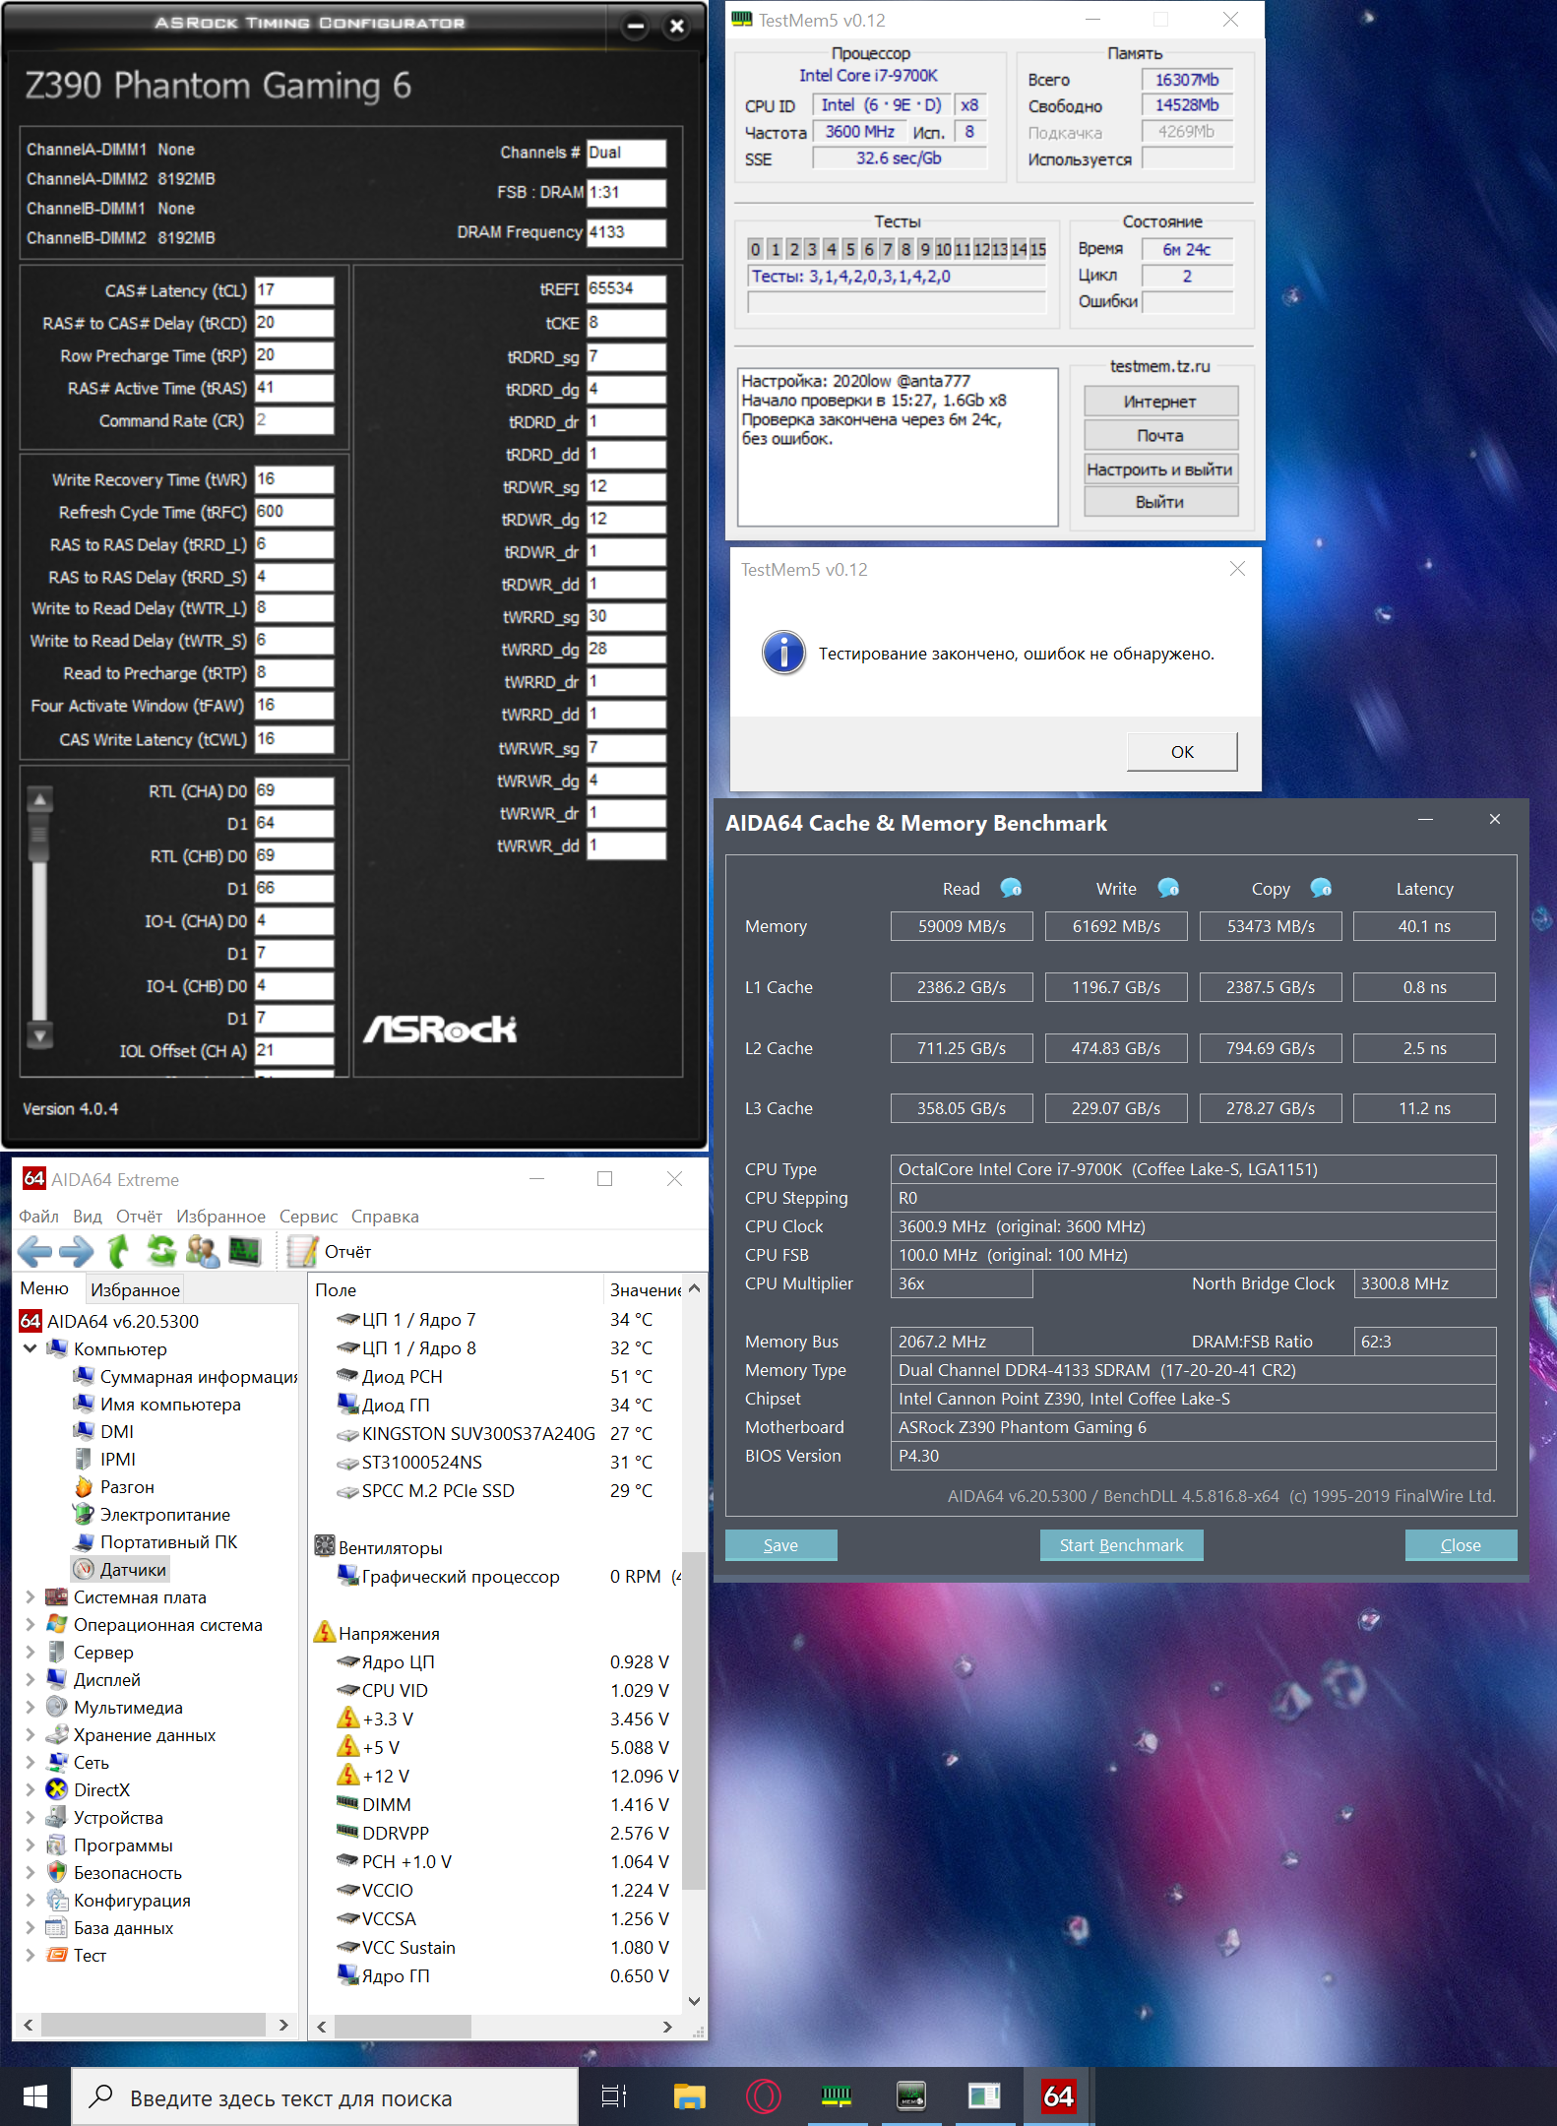
Task: Open the Вид menu in AIDA64
Action: coord(88,1216)
